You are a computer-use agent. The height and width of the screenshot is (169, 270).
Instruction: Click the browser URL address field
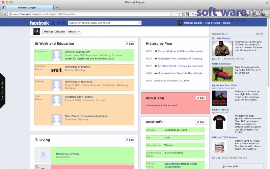89,14
